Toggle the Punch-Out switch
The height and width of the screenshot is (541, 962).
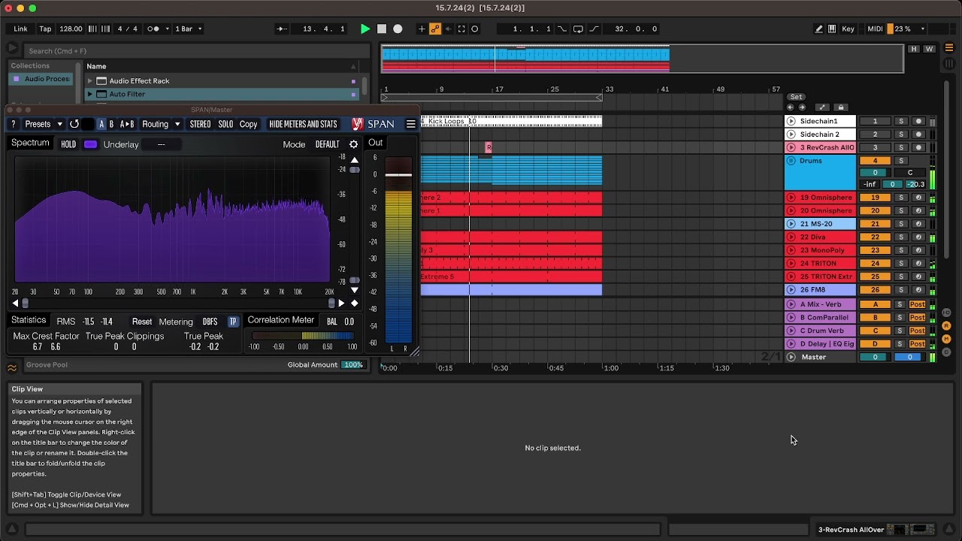tap(594, 29)
